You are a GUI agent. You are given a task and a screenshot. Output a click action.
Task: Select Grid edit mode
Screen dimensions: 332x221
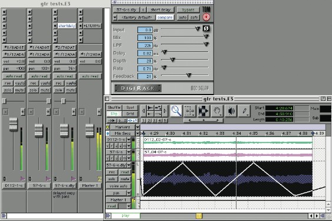pyautogui.click(x=130, y=114)
